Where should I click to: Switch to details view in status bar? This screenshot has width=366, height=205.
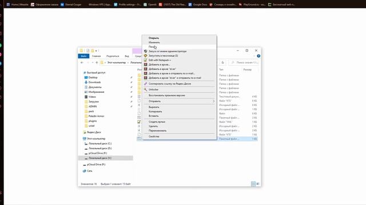click(x=253, y=184)
